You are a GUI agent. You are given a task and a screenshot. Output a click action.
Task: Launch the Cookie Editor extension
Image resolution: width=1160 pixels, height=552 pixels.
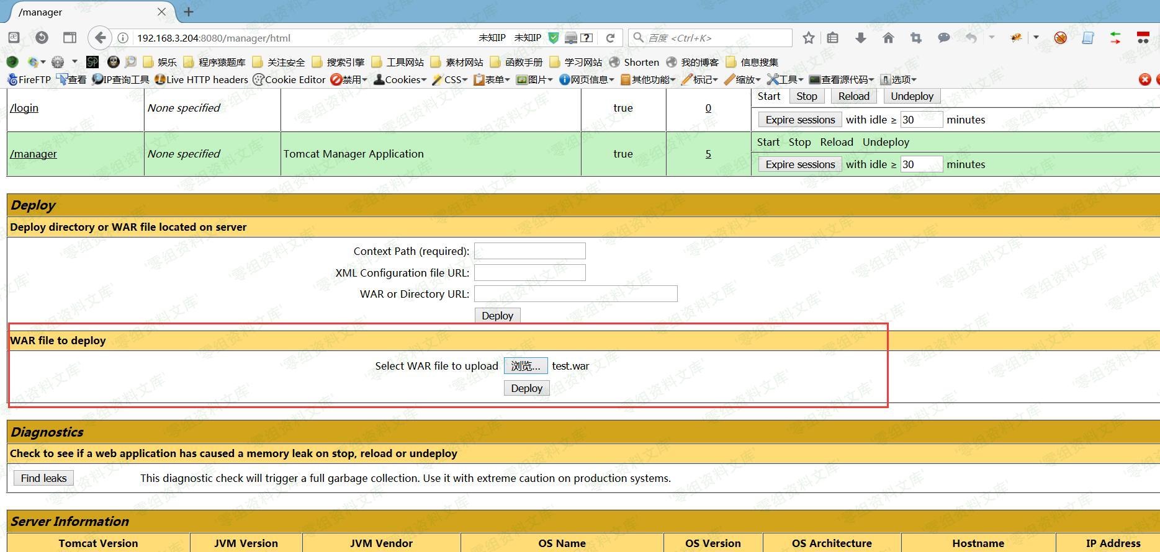tap(289, 79)
